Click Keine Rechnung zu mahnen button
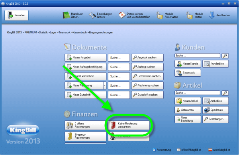 (x=129, y=125)
